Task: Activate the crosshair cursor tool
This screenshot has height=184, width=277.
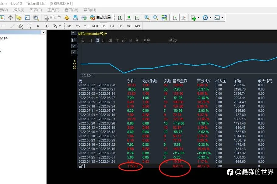Action: [x=10, y=18]
